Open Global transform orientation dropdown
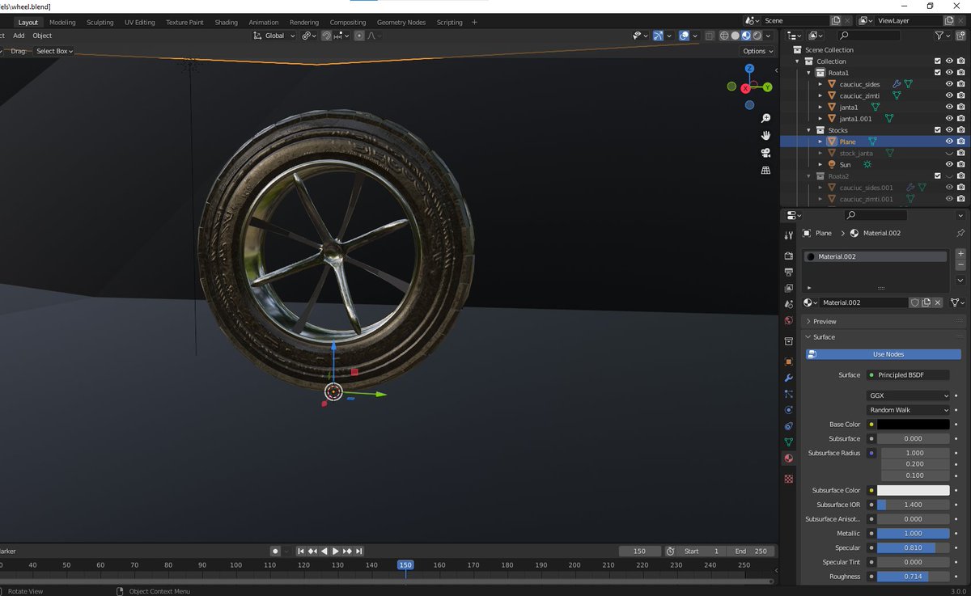The height and width of the screenshot is (596, 971). tap(274, 36)
